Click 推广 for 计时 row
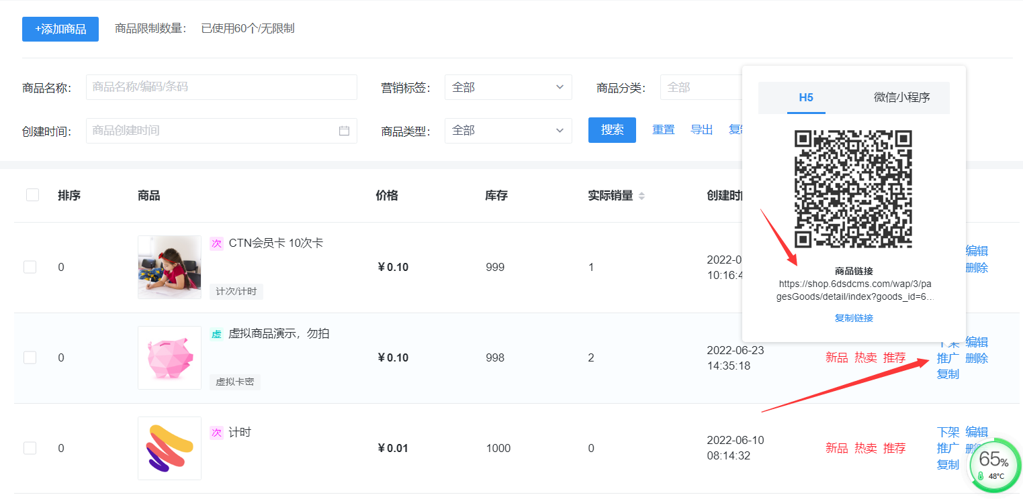Image resolution: width=1023 pixels, height=499 pixels. pos(948,448)
